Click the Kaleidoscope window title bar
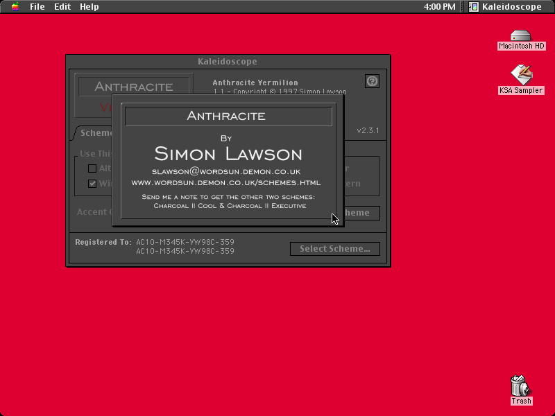The image size is (555, 416). [228, 62]
